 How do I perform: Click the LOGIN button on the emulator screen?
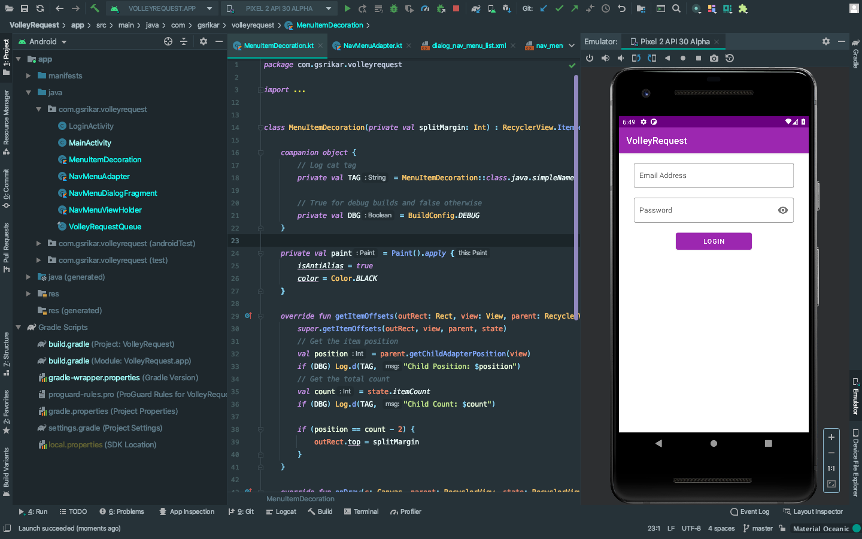(x=714, y=241)
